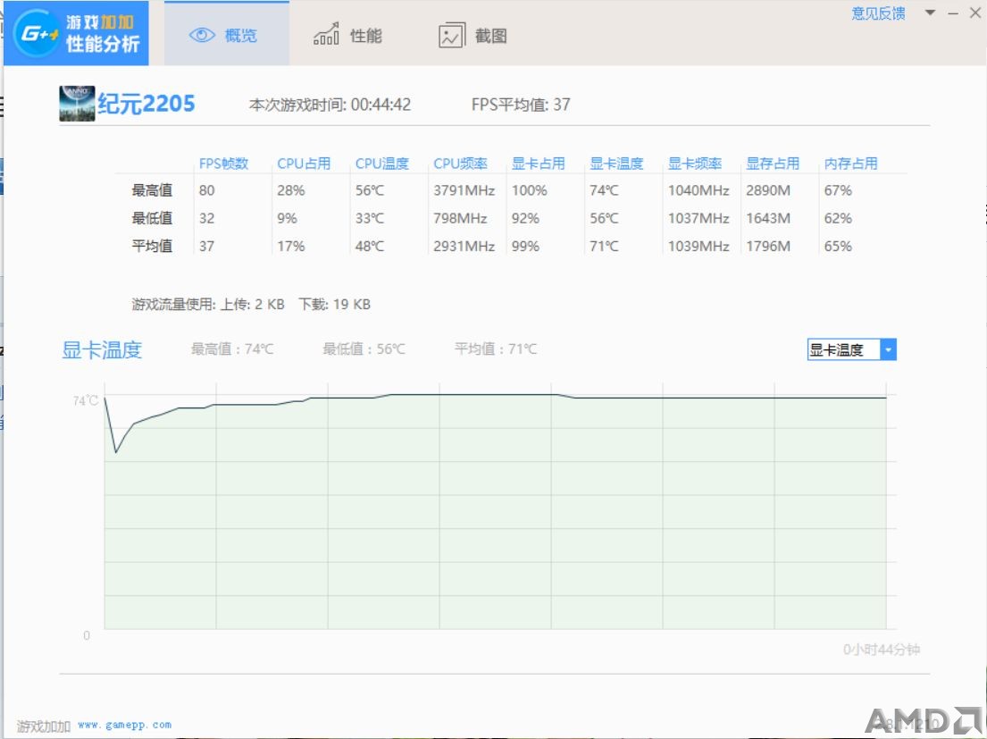Open the 概览 overview tab

coord(227,35)
